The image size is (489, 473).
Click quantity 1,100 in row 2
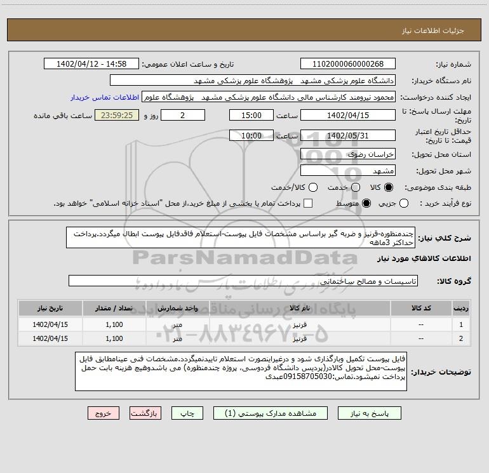pyautogui.click(x=114, y=338)
